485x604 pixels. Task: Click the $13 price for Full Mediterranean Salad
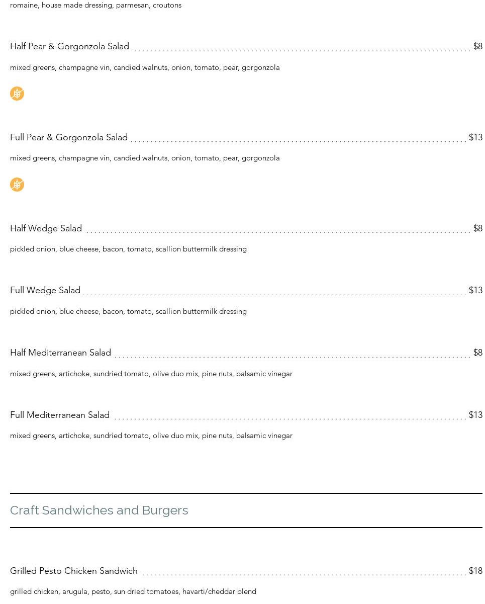tap(475, 415)
